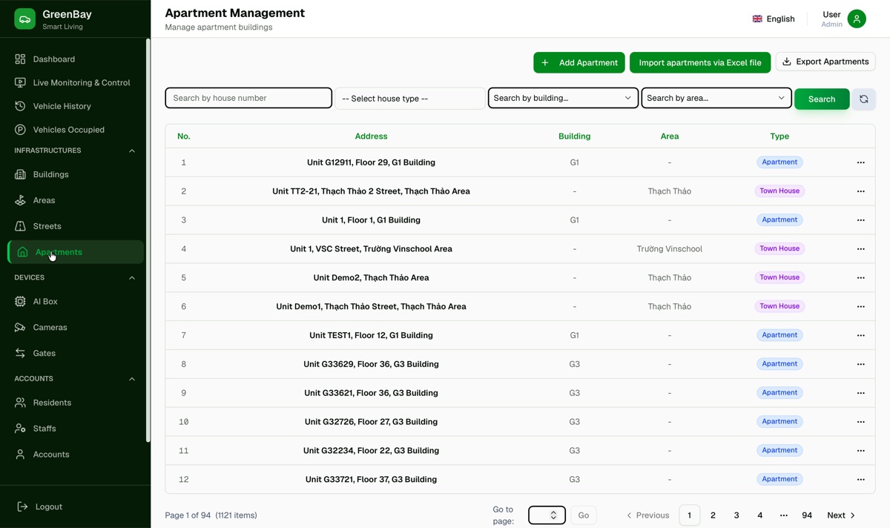
Task: Click the Type column header
Action: pos(779,136)
